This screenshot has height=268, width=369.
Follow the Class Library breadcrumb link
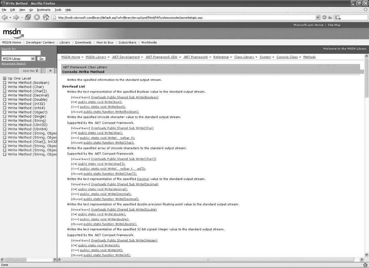[244, 57]
